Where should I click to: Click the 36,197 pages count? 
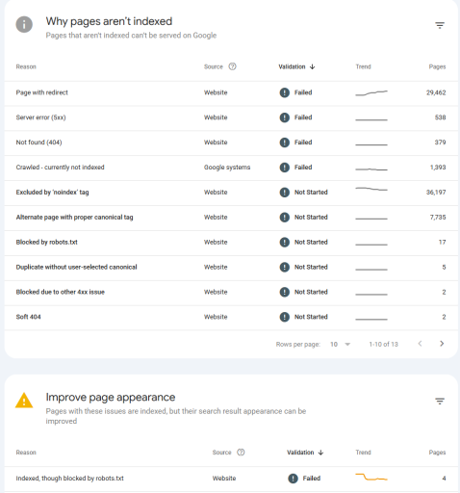coord(436,193)
